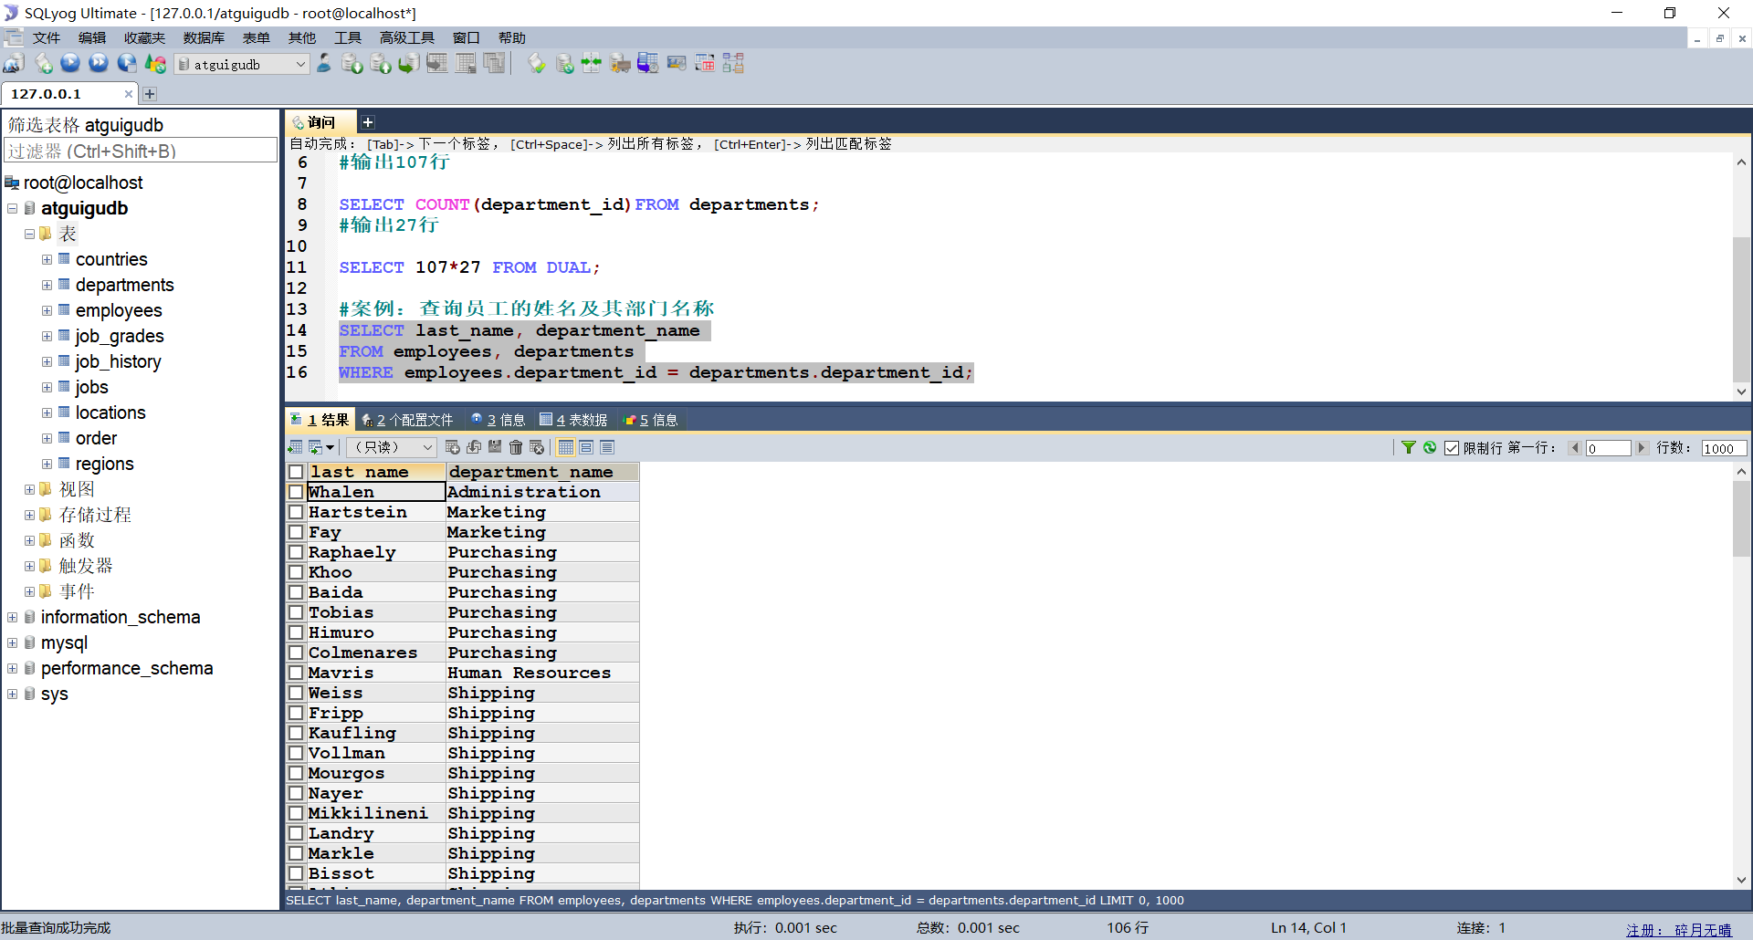The width and height of the screenshot is (1753, 940).
Task: Toggle the 限制行 limit rows checkbox
Action: coord(1452,448)
